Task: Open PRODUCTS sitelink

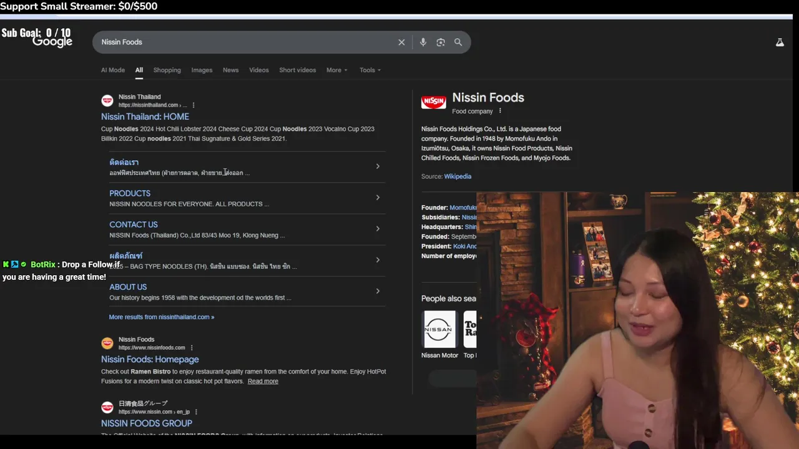Action: tap(130, 193)
